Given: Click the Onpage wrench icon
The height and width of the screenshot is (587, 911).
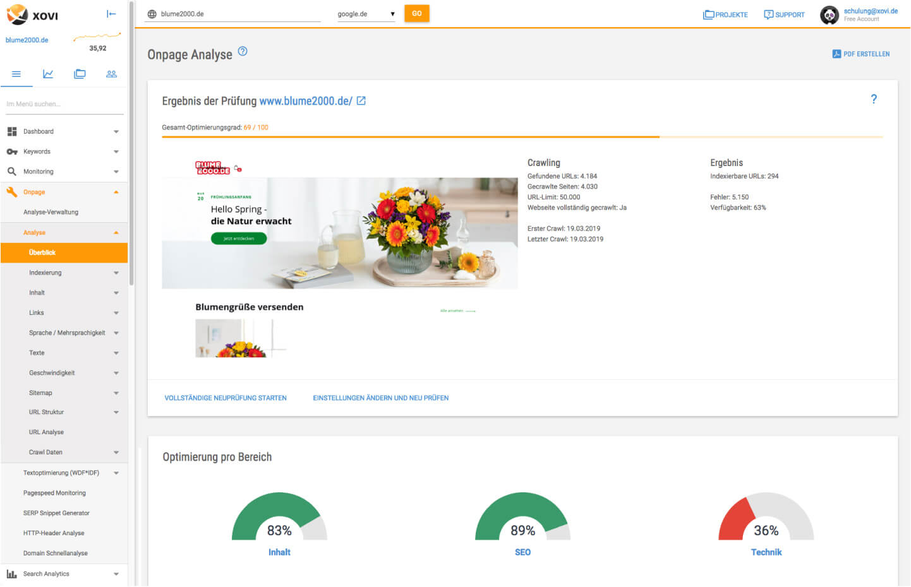Looking at the screenshot, I should pyautogui.click(x=12, y=192).
